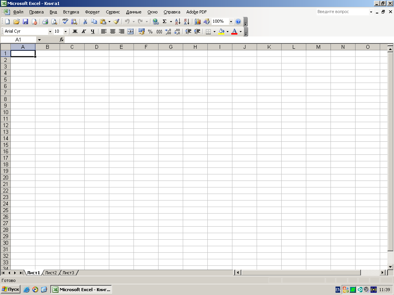Select the Format Painter brush
Screen dimensions: 394x295
[116, 22]
